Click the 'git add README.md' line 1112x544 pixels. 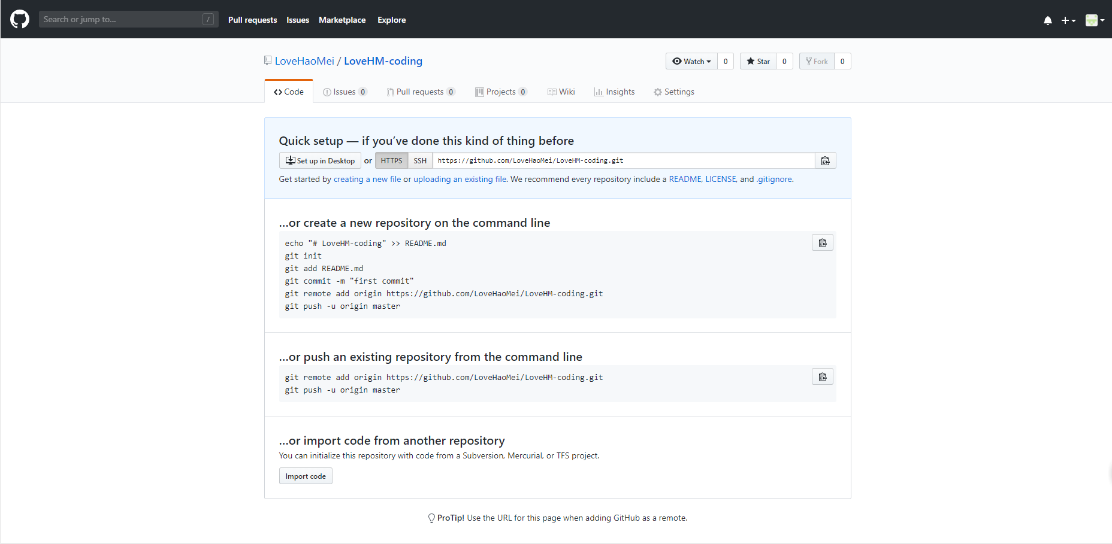click(324, 268)
